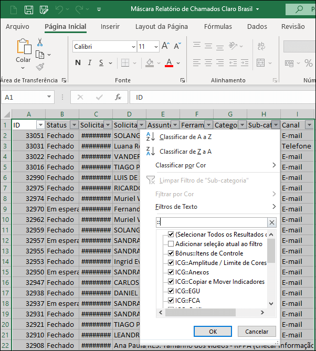Decrease font size with small A icon
316x351 pixels.
coord(177,46)
